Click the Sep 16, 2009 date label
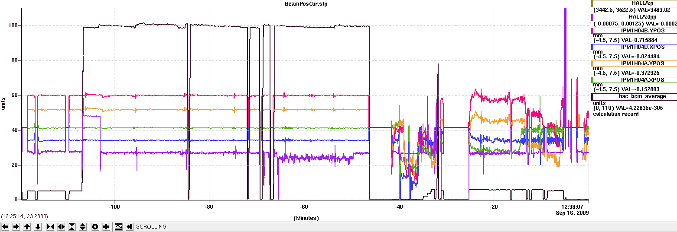Screen dimensions: 677x232 click(572, 213)
